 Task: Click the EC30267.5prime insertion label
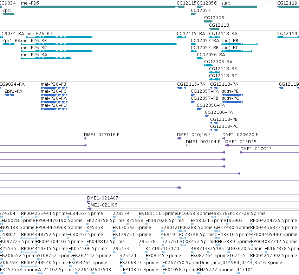pos(85,235)
